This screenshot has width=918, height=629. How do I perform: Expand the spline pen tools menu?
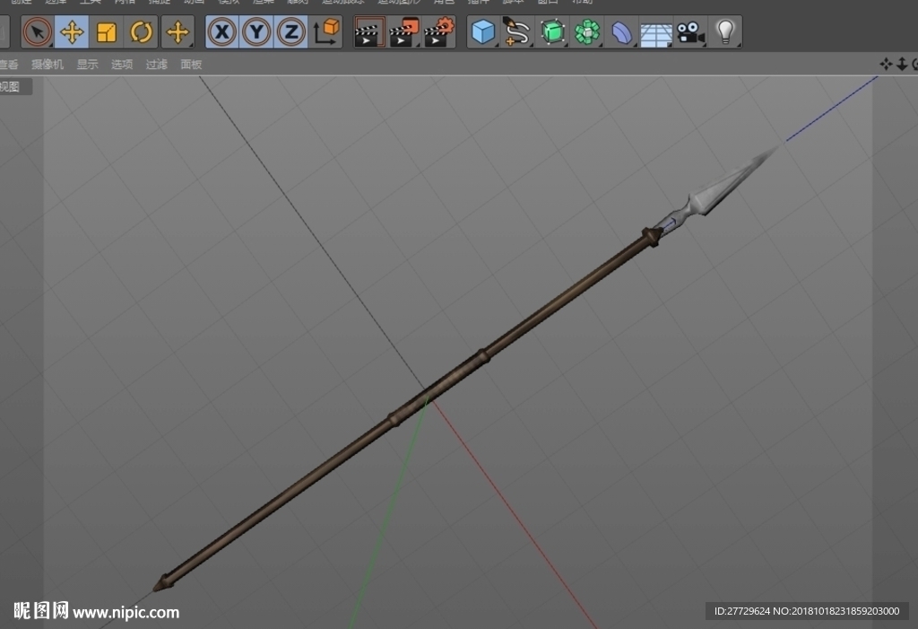pos(517,31)
